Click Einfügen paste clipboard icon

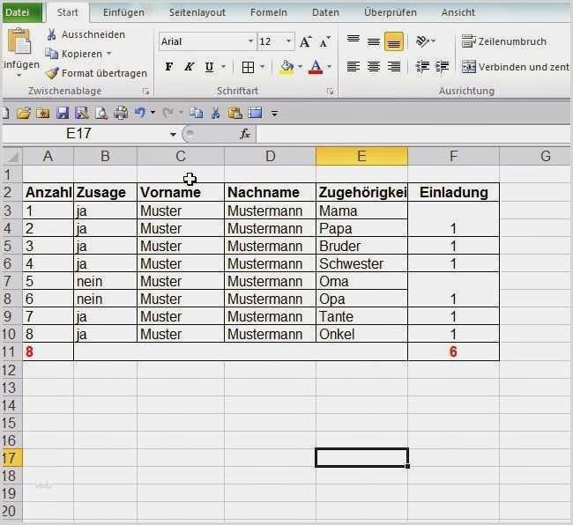tap(19, 41)
